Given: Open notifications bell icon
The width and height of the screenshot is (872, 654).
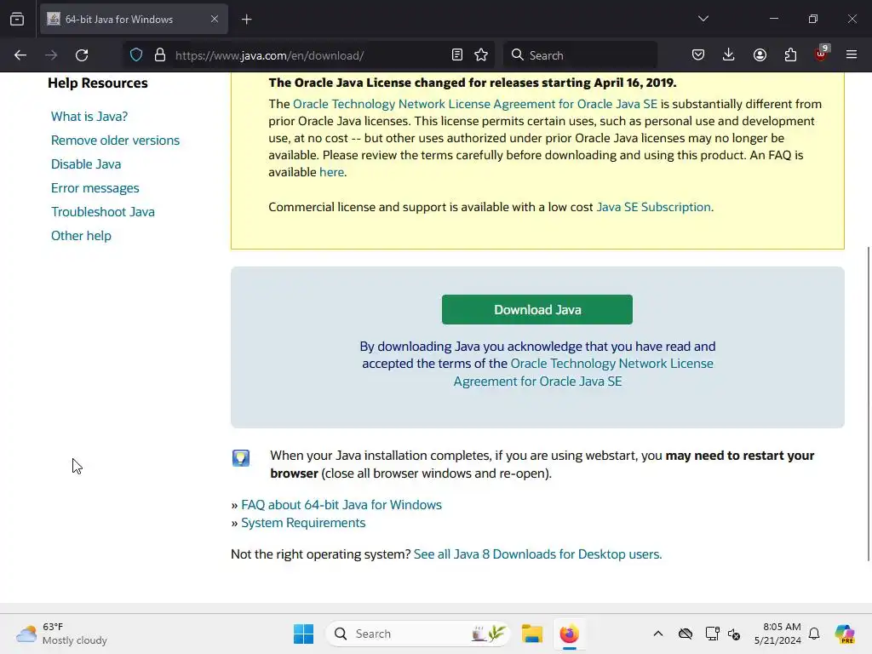Looking at the screenshot, I should [814, 634].
